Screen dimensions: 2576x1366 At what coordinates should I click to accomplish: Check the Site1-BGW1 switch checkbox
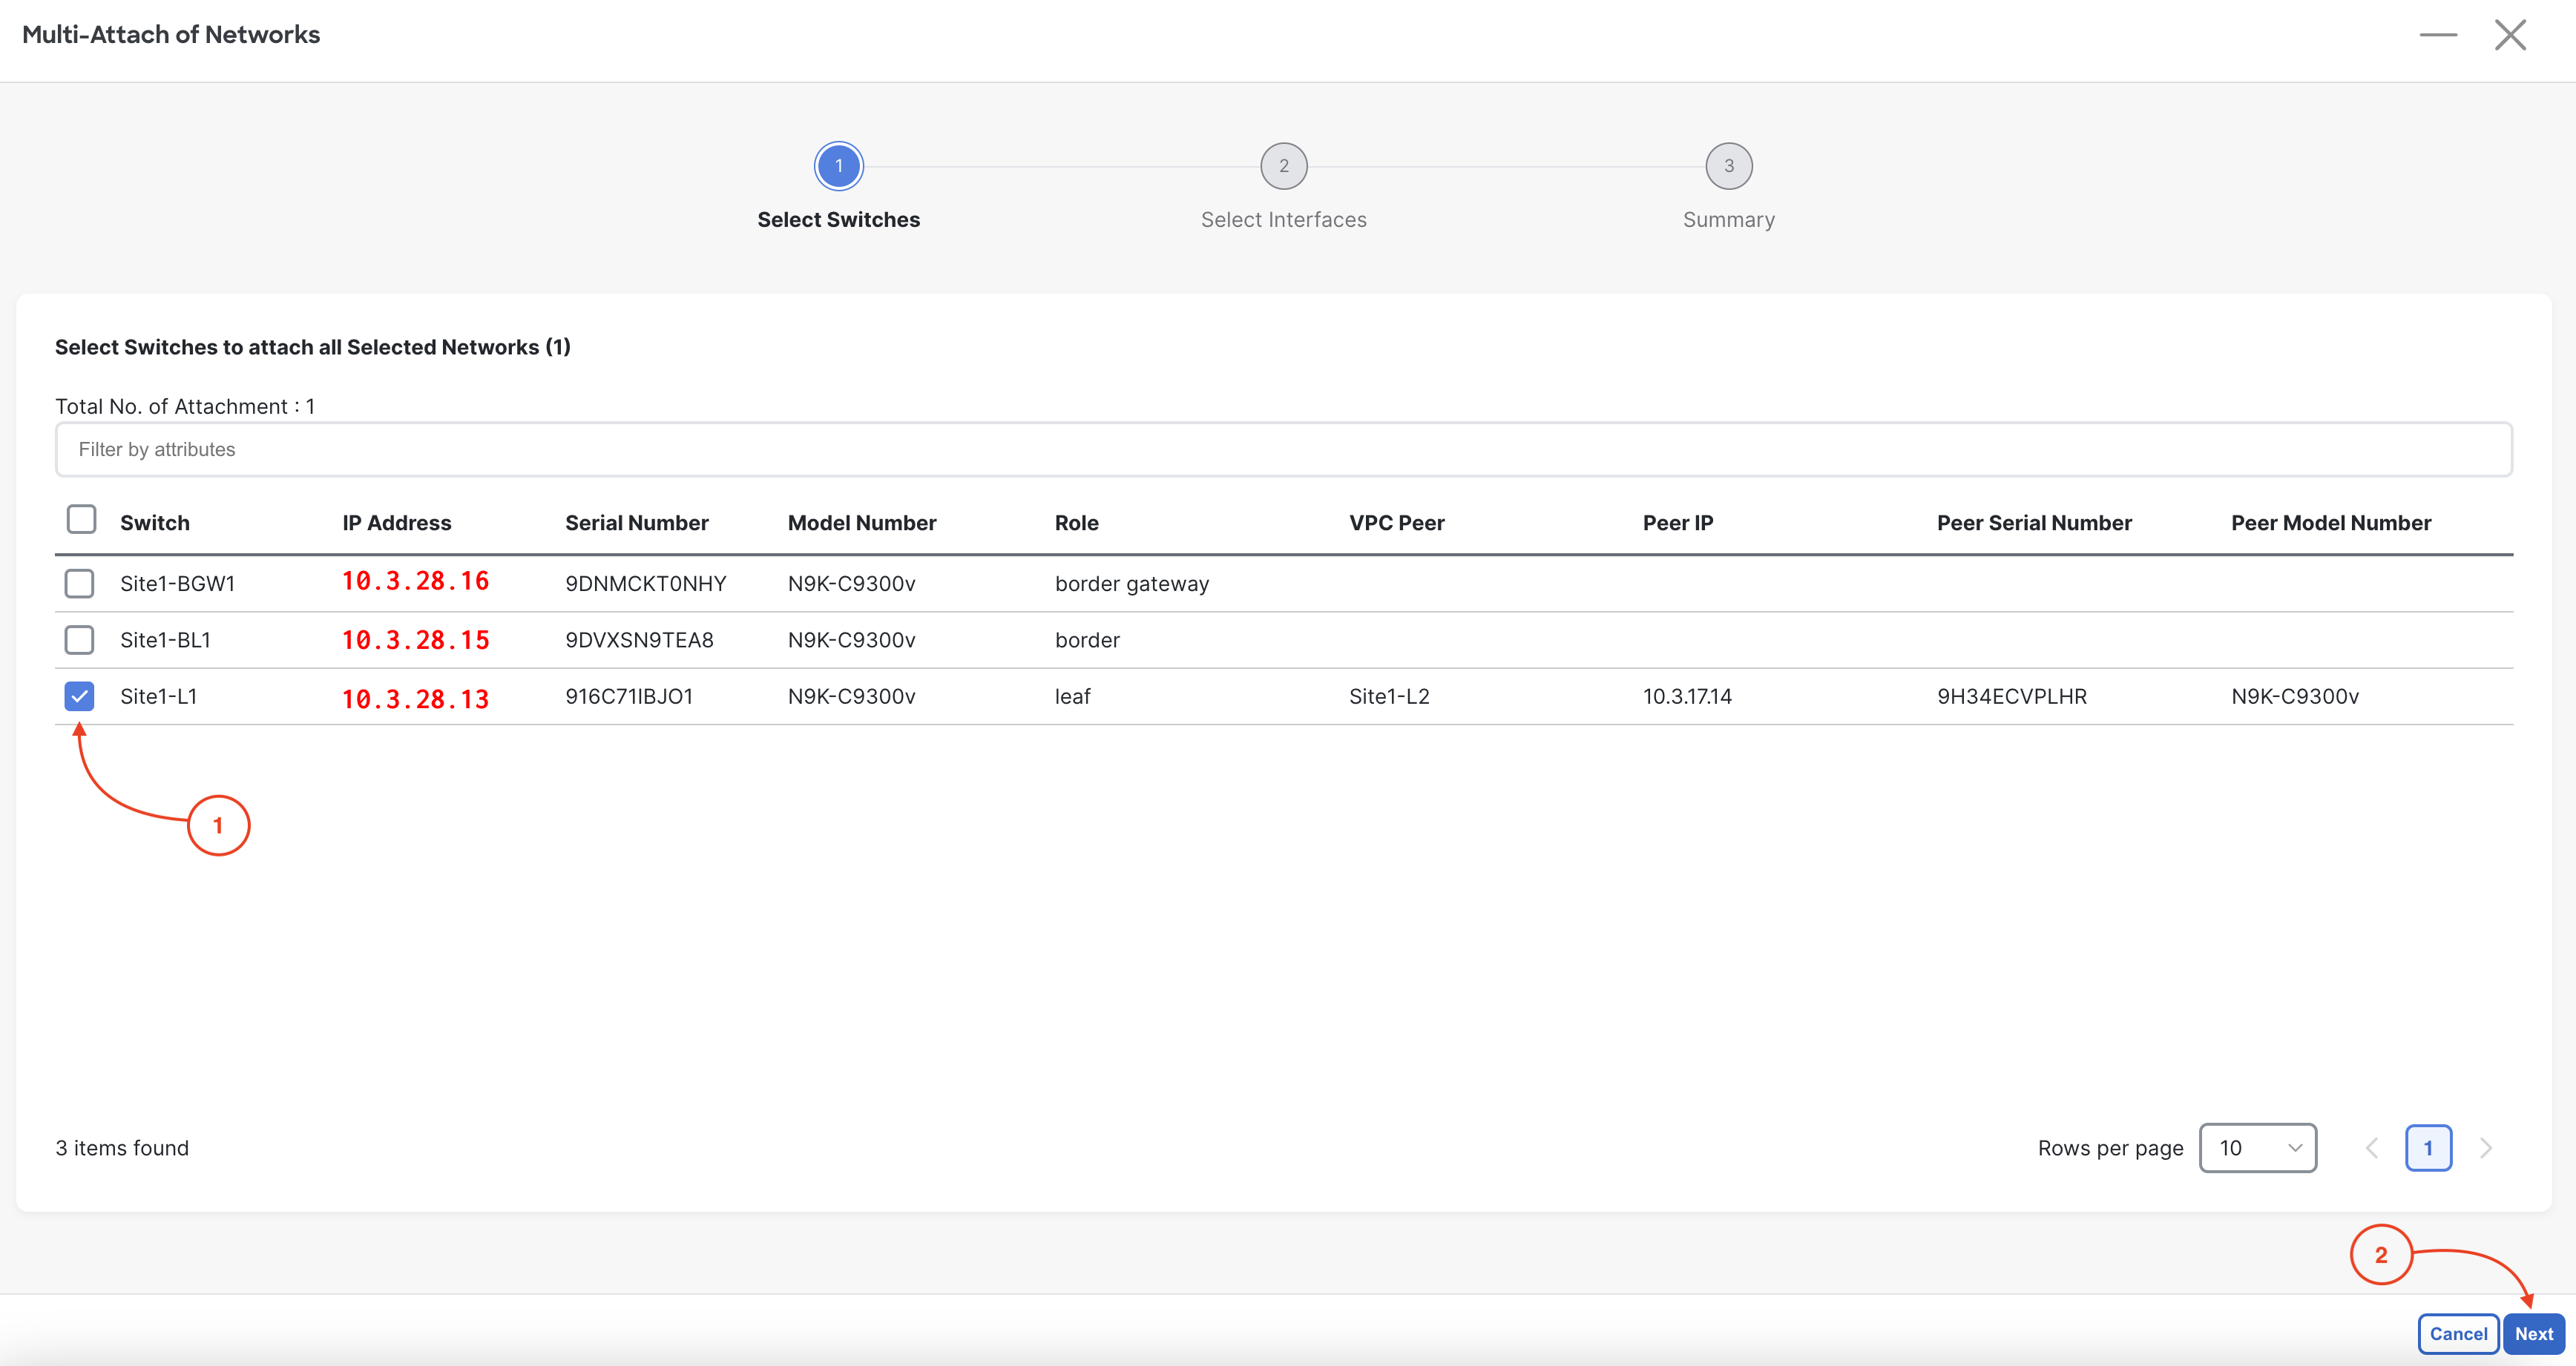click(79, 584)
